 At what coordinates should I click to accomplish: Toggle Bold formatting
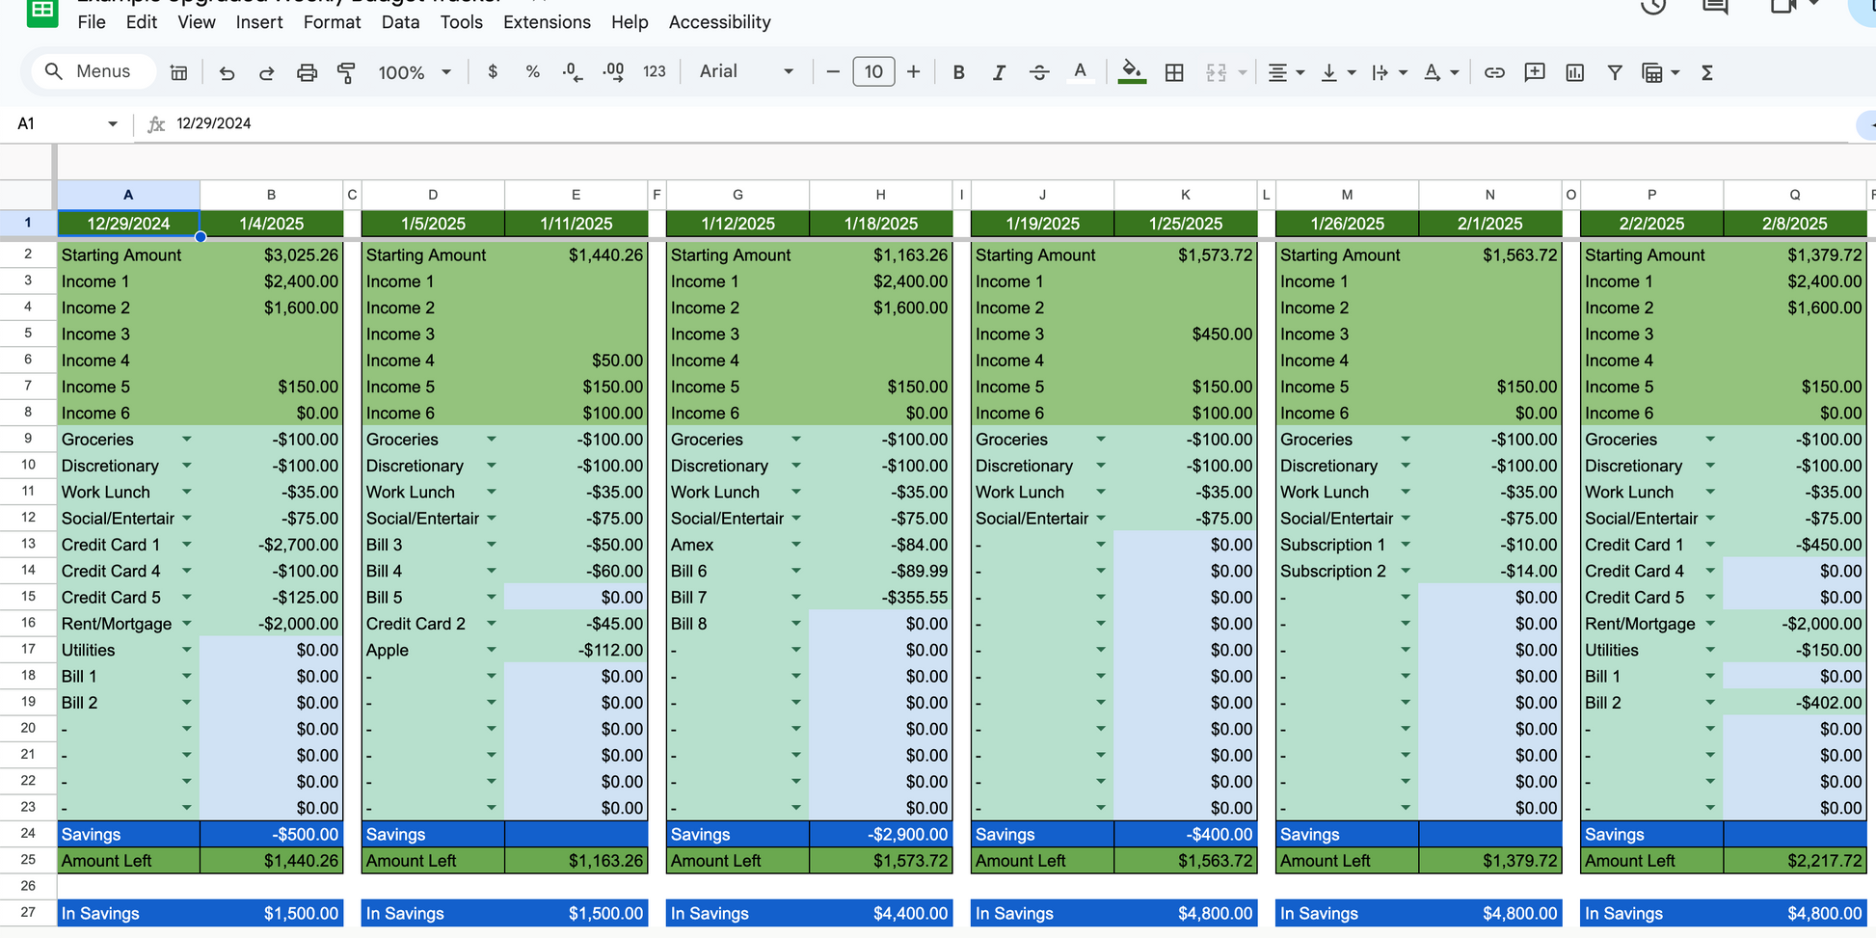pyautogui.click(x=958, y=72)
